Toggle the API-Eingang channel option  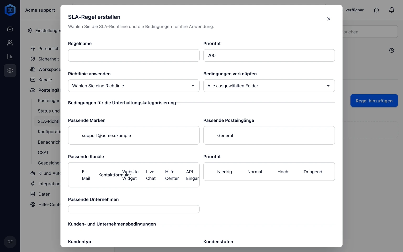193,175
